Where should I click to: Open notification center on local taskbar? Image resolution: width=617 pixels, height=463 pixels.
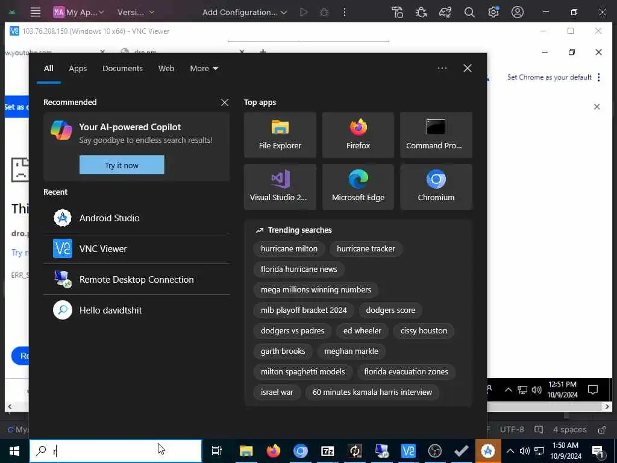tap(598, 451)
